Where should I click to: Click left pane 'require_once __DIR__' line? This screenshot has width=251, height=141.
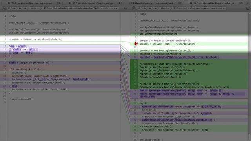(x=39, y=23)
